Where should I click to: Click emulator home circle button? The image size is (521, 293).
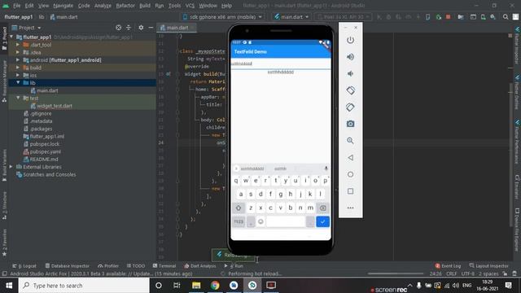350,174
